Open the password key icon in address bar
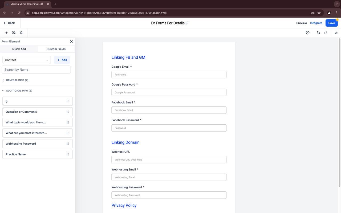 click(x=312, y=13)
